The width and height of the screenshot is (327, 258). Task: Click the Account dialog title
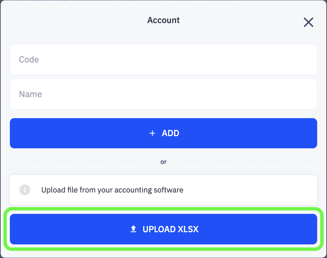point(163,20)
